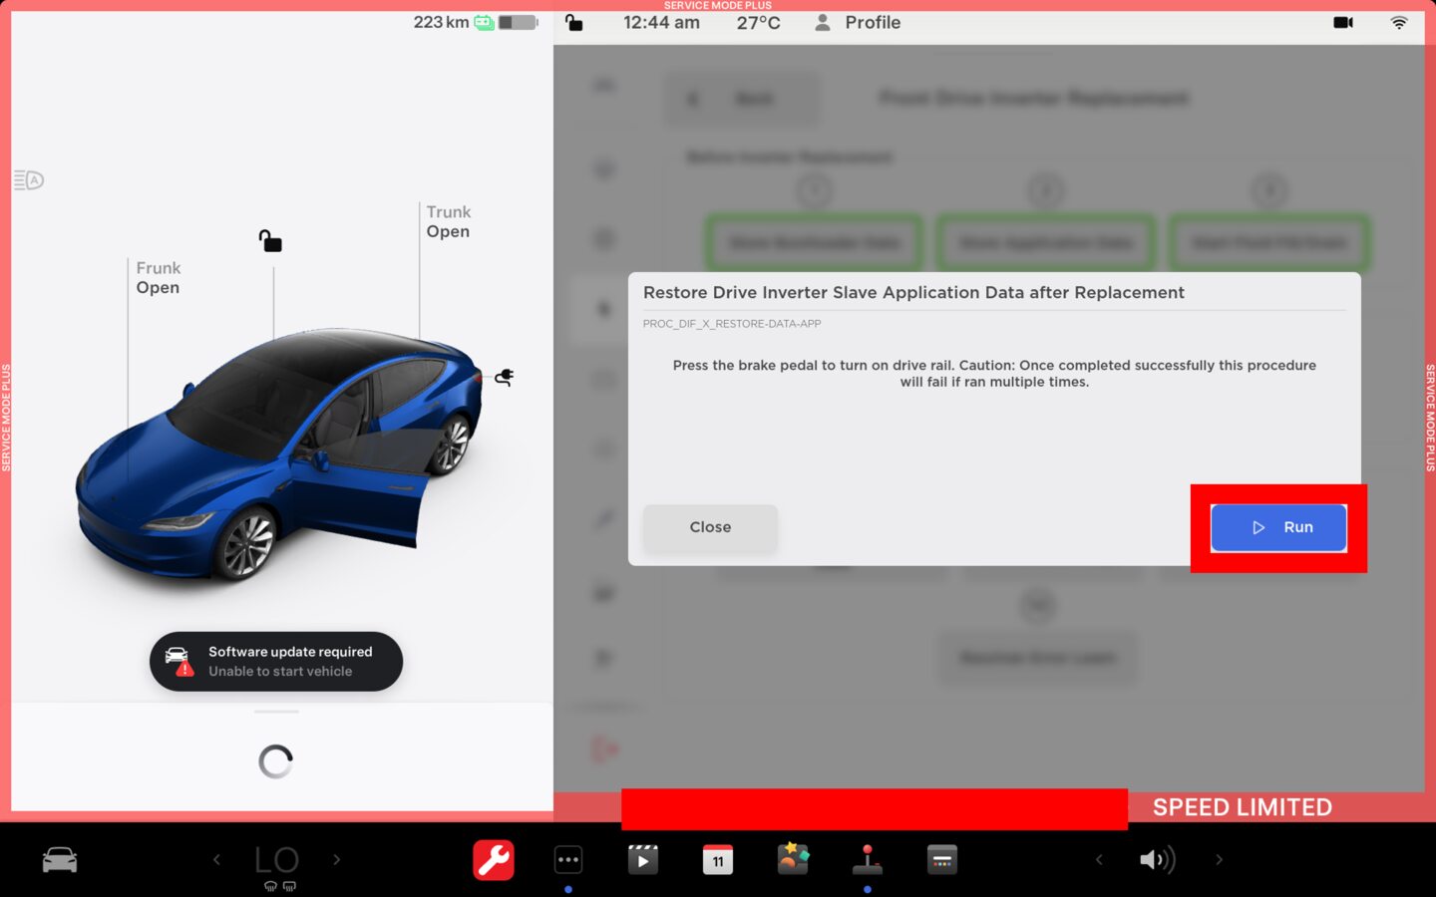Toggle the door lock icon above car
This screenshot has height=897, width=1436.
270,241
